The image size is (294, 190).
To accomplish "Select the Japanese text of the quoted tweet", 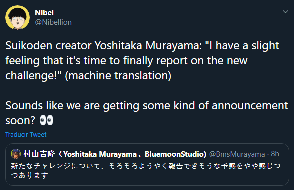I will [146, 171].
